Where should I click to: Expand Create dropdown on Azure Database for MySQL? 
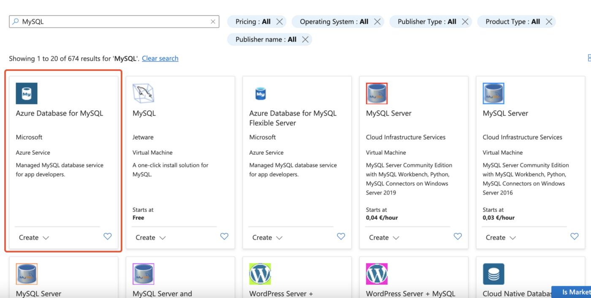pos(34,238)
